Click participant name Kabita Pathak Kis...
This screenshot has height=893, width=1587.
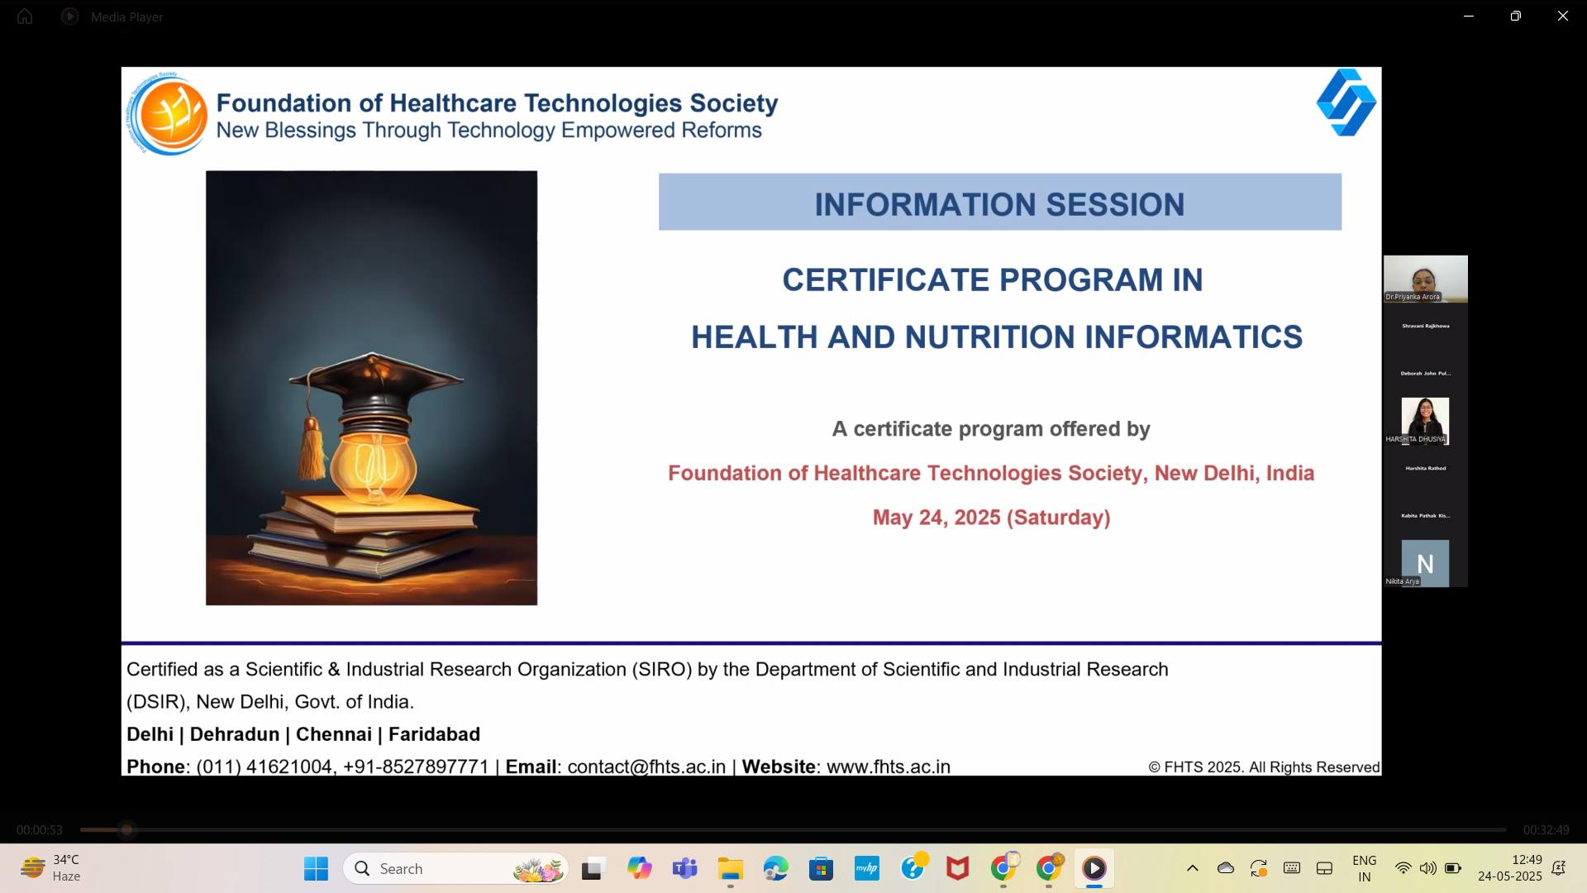[x=1425, y=515]
